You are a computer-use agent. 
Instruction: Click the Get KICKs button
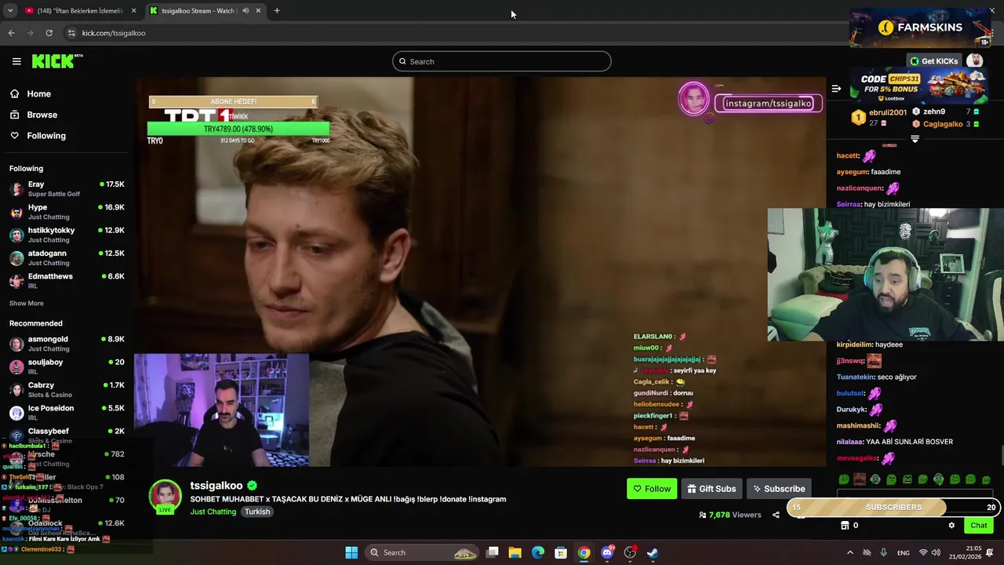(933, 61)
